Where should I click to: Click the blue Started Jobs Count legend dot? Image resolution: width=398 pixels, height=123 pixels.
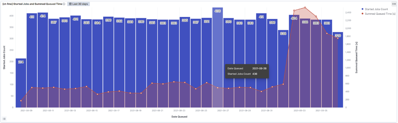[363, 9]
